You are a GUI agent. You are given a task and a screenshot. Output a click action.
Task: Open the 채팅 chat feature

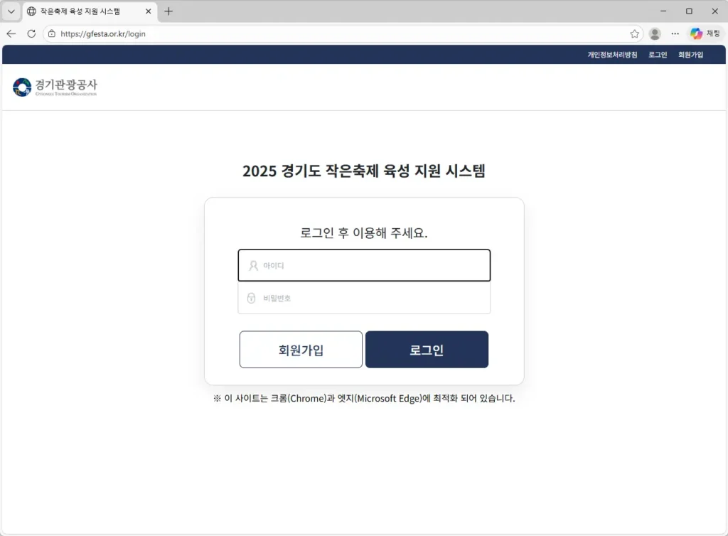point(703,33)
